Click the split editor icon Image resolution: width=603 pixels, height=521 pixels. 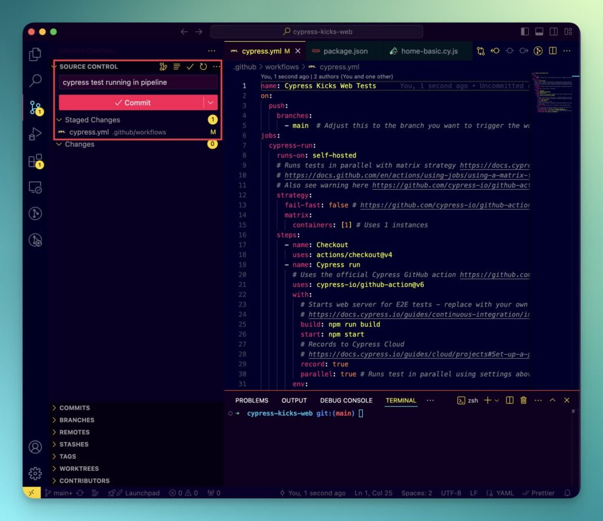[x=552, y=51]
